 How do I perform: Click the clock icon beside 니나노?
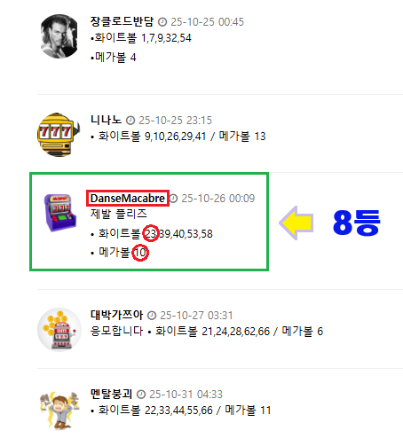130,121
